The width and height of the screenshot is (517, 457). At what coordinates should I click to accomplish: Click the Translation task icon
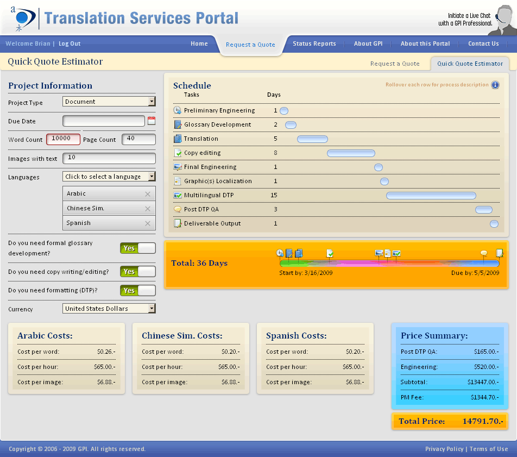tap(177, 139)
